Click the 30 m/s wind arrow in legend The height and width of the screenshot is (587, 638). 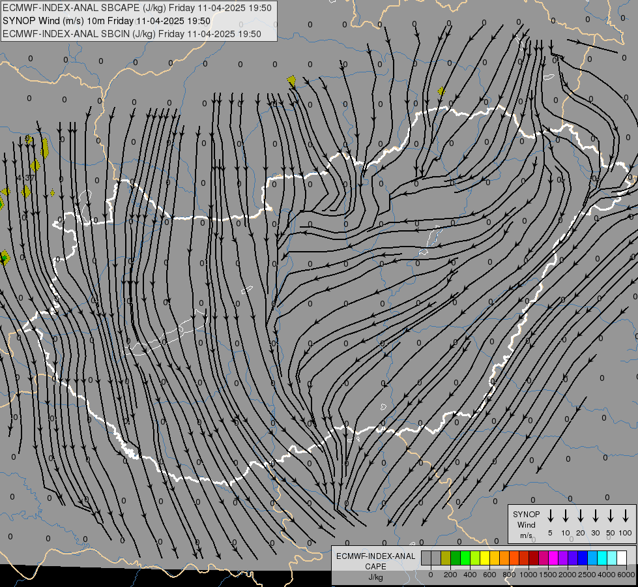(596, 516)
